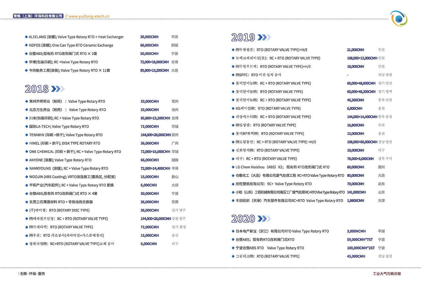Viewport: 421px width, 288px height.
Task: Click the 3,000NCMH capacity value
Action: click(356, 231)
